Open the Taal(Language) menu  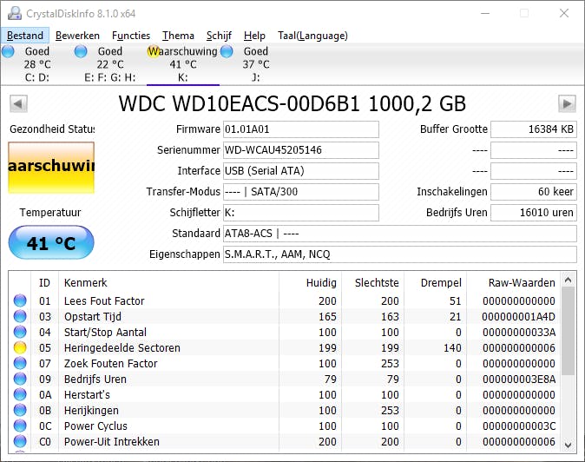pyautogui.click(x=312, y=36)
